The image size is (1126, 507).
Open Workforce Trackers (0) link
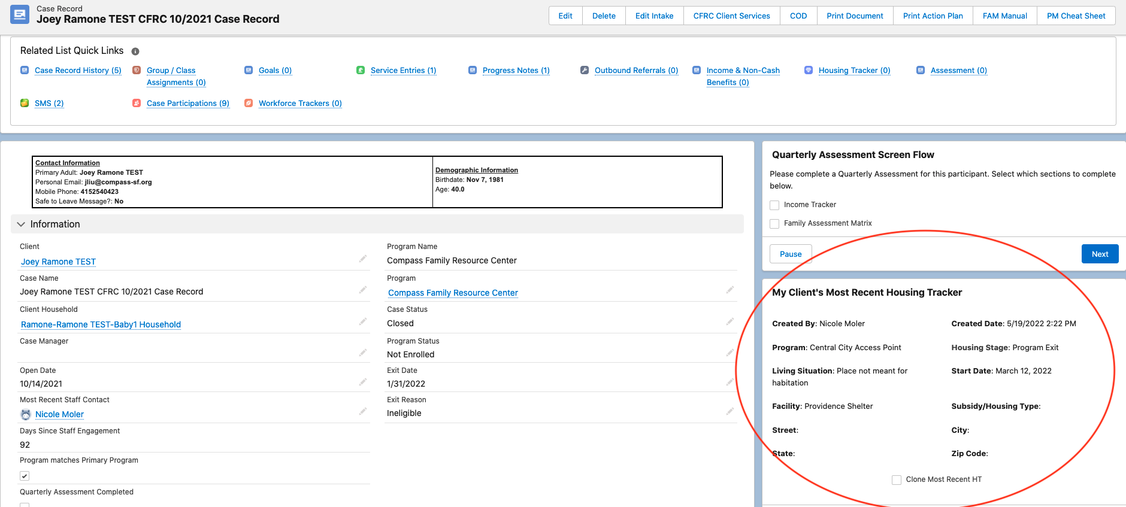pos(300,103)
